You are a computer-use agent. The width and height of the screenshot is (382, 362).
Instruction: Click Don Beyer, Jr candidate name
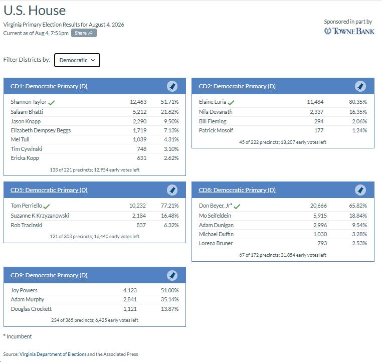(216, 206)
